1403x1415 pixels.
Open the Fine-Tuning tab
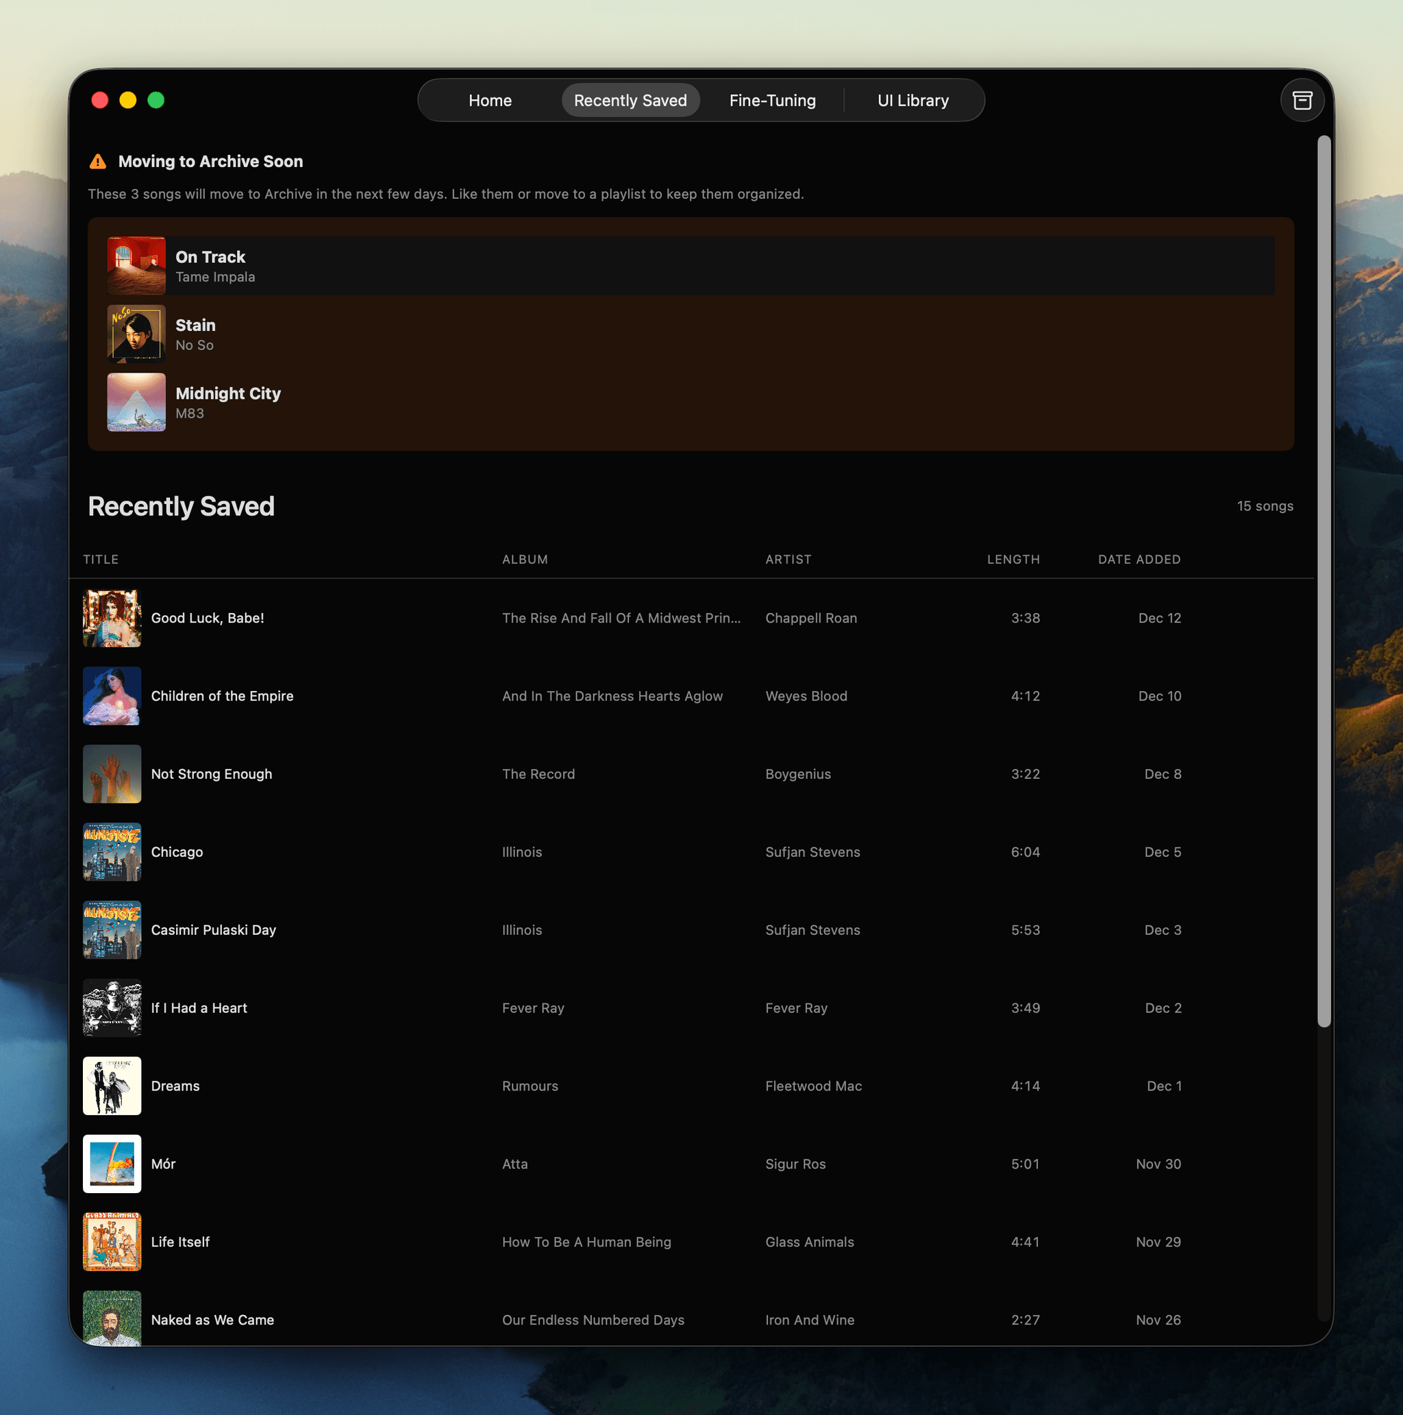click(x=772, y=99)
